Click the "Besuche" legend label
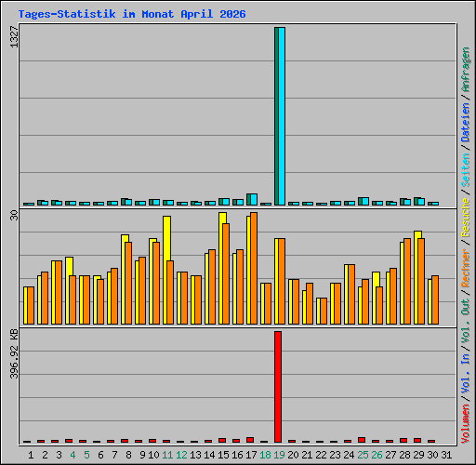This screenshot has width=476, height=465. pos(466,218)
